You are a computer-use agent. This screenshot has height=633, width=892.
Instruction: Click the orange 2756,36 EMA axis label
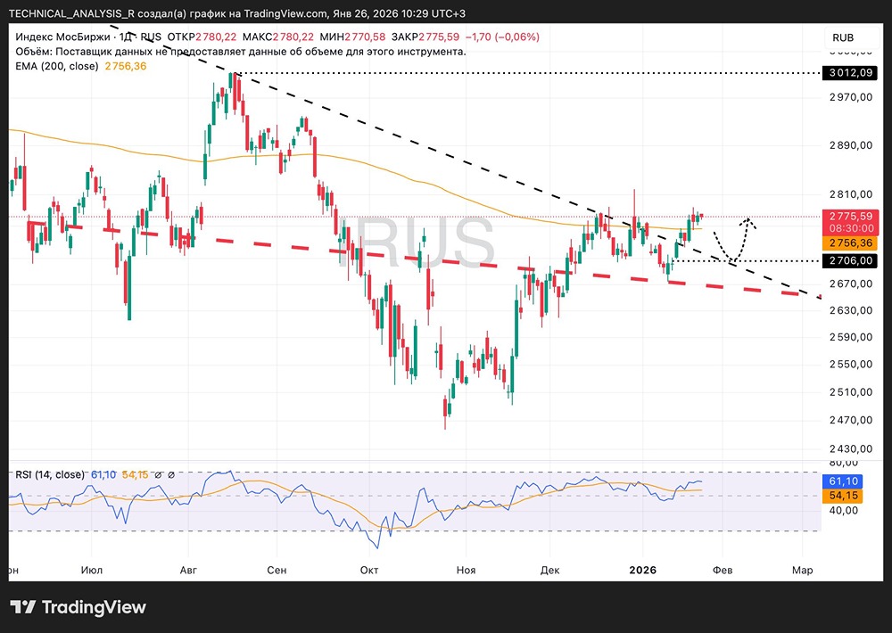pyautogui.click(x=851, y=243)
